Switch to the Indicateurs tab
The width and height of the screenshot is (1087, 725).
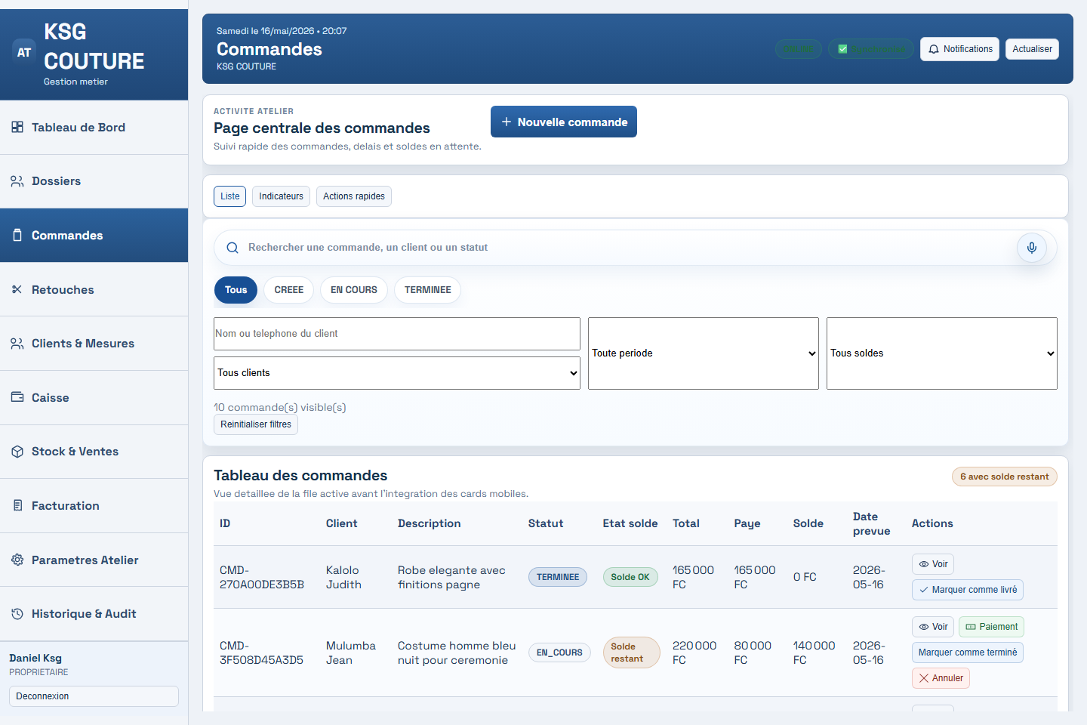(282, 196)
